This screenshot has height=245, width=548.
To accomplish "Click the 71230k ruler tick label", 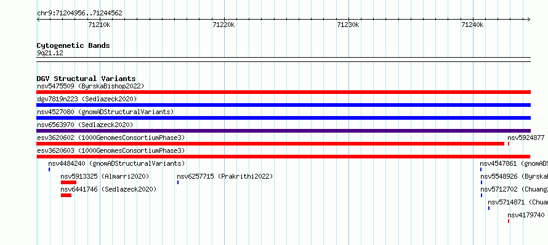I will pos(348,25).
